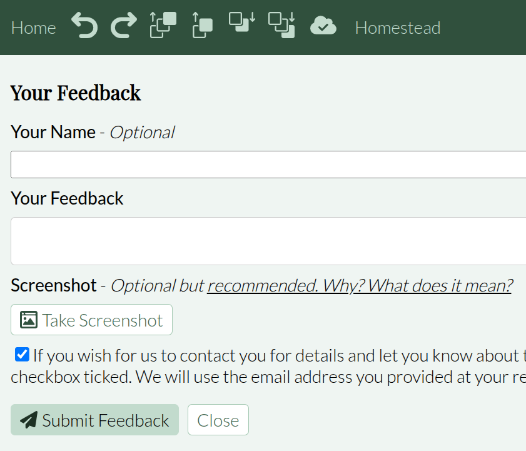Select the send backward one layer icon
Image resolution: width=526 pixels, height=451 pixels.
coord(242,22)
